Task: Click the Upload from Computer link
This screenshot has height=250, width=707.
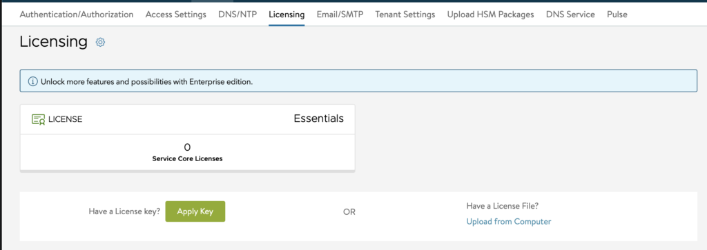Action: click(509, 221)
